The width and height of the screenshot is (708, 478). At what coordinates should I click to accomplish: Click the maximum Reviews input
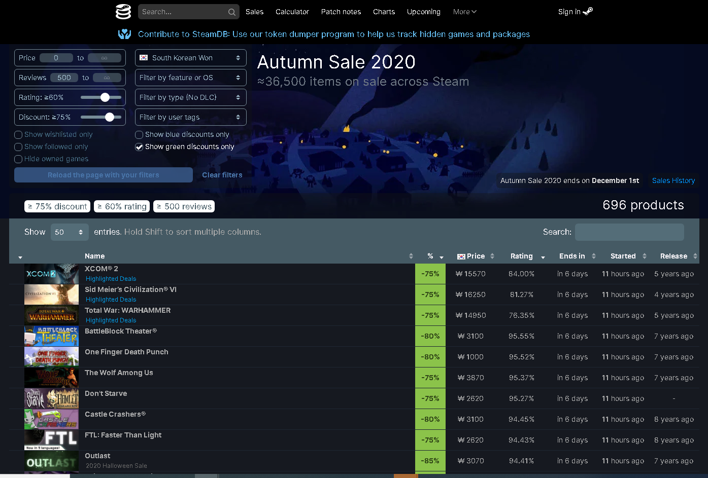pos(107,78)
